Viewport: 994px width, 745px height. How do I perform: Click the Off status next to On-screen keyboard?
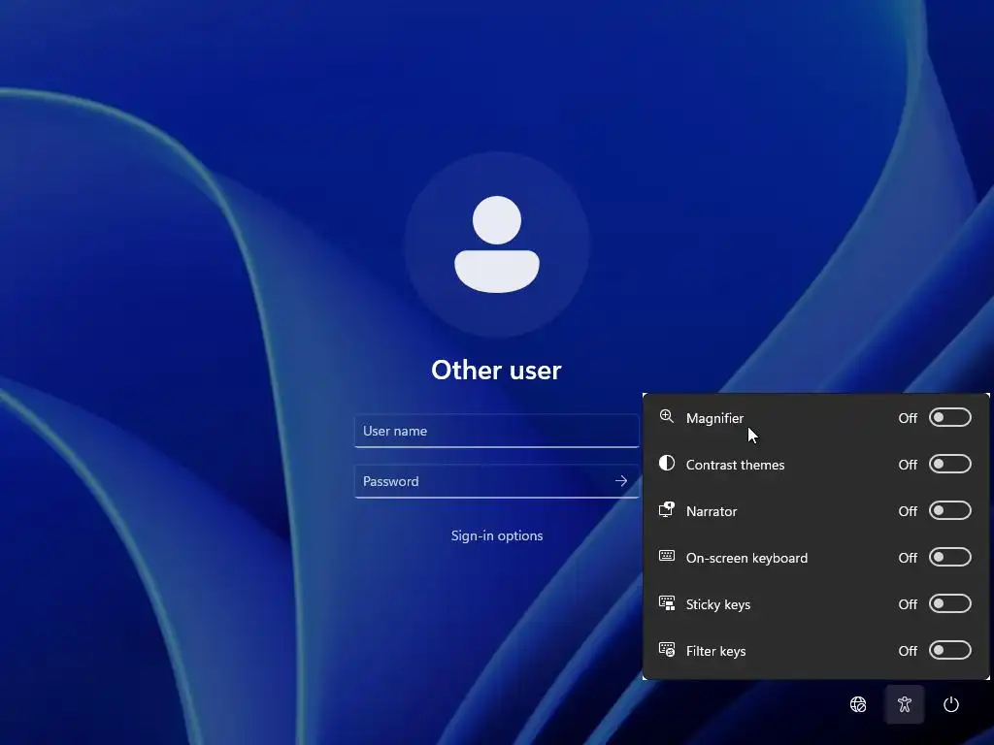908,558
